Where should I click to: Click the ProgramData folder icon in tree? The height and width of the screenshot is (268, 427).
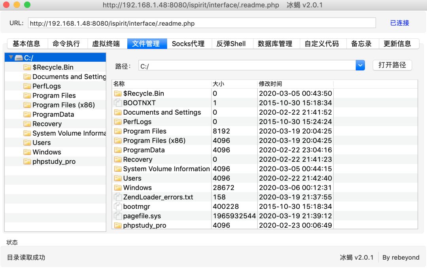27,114
